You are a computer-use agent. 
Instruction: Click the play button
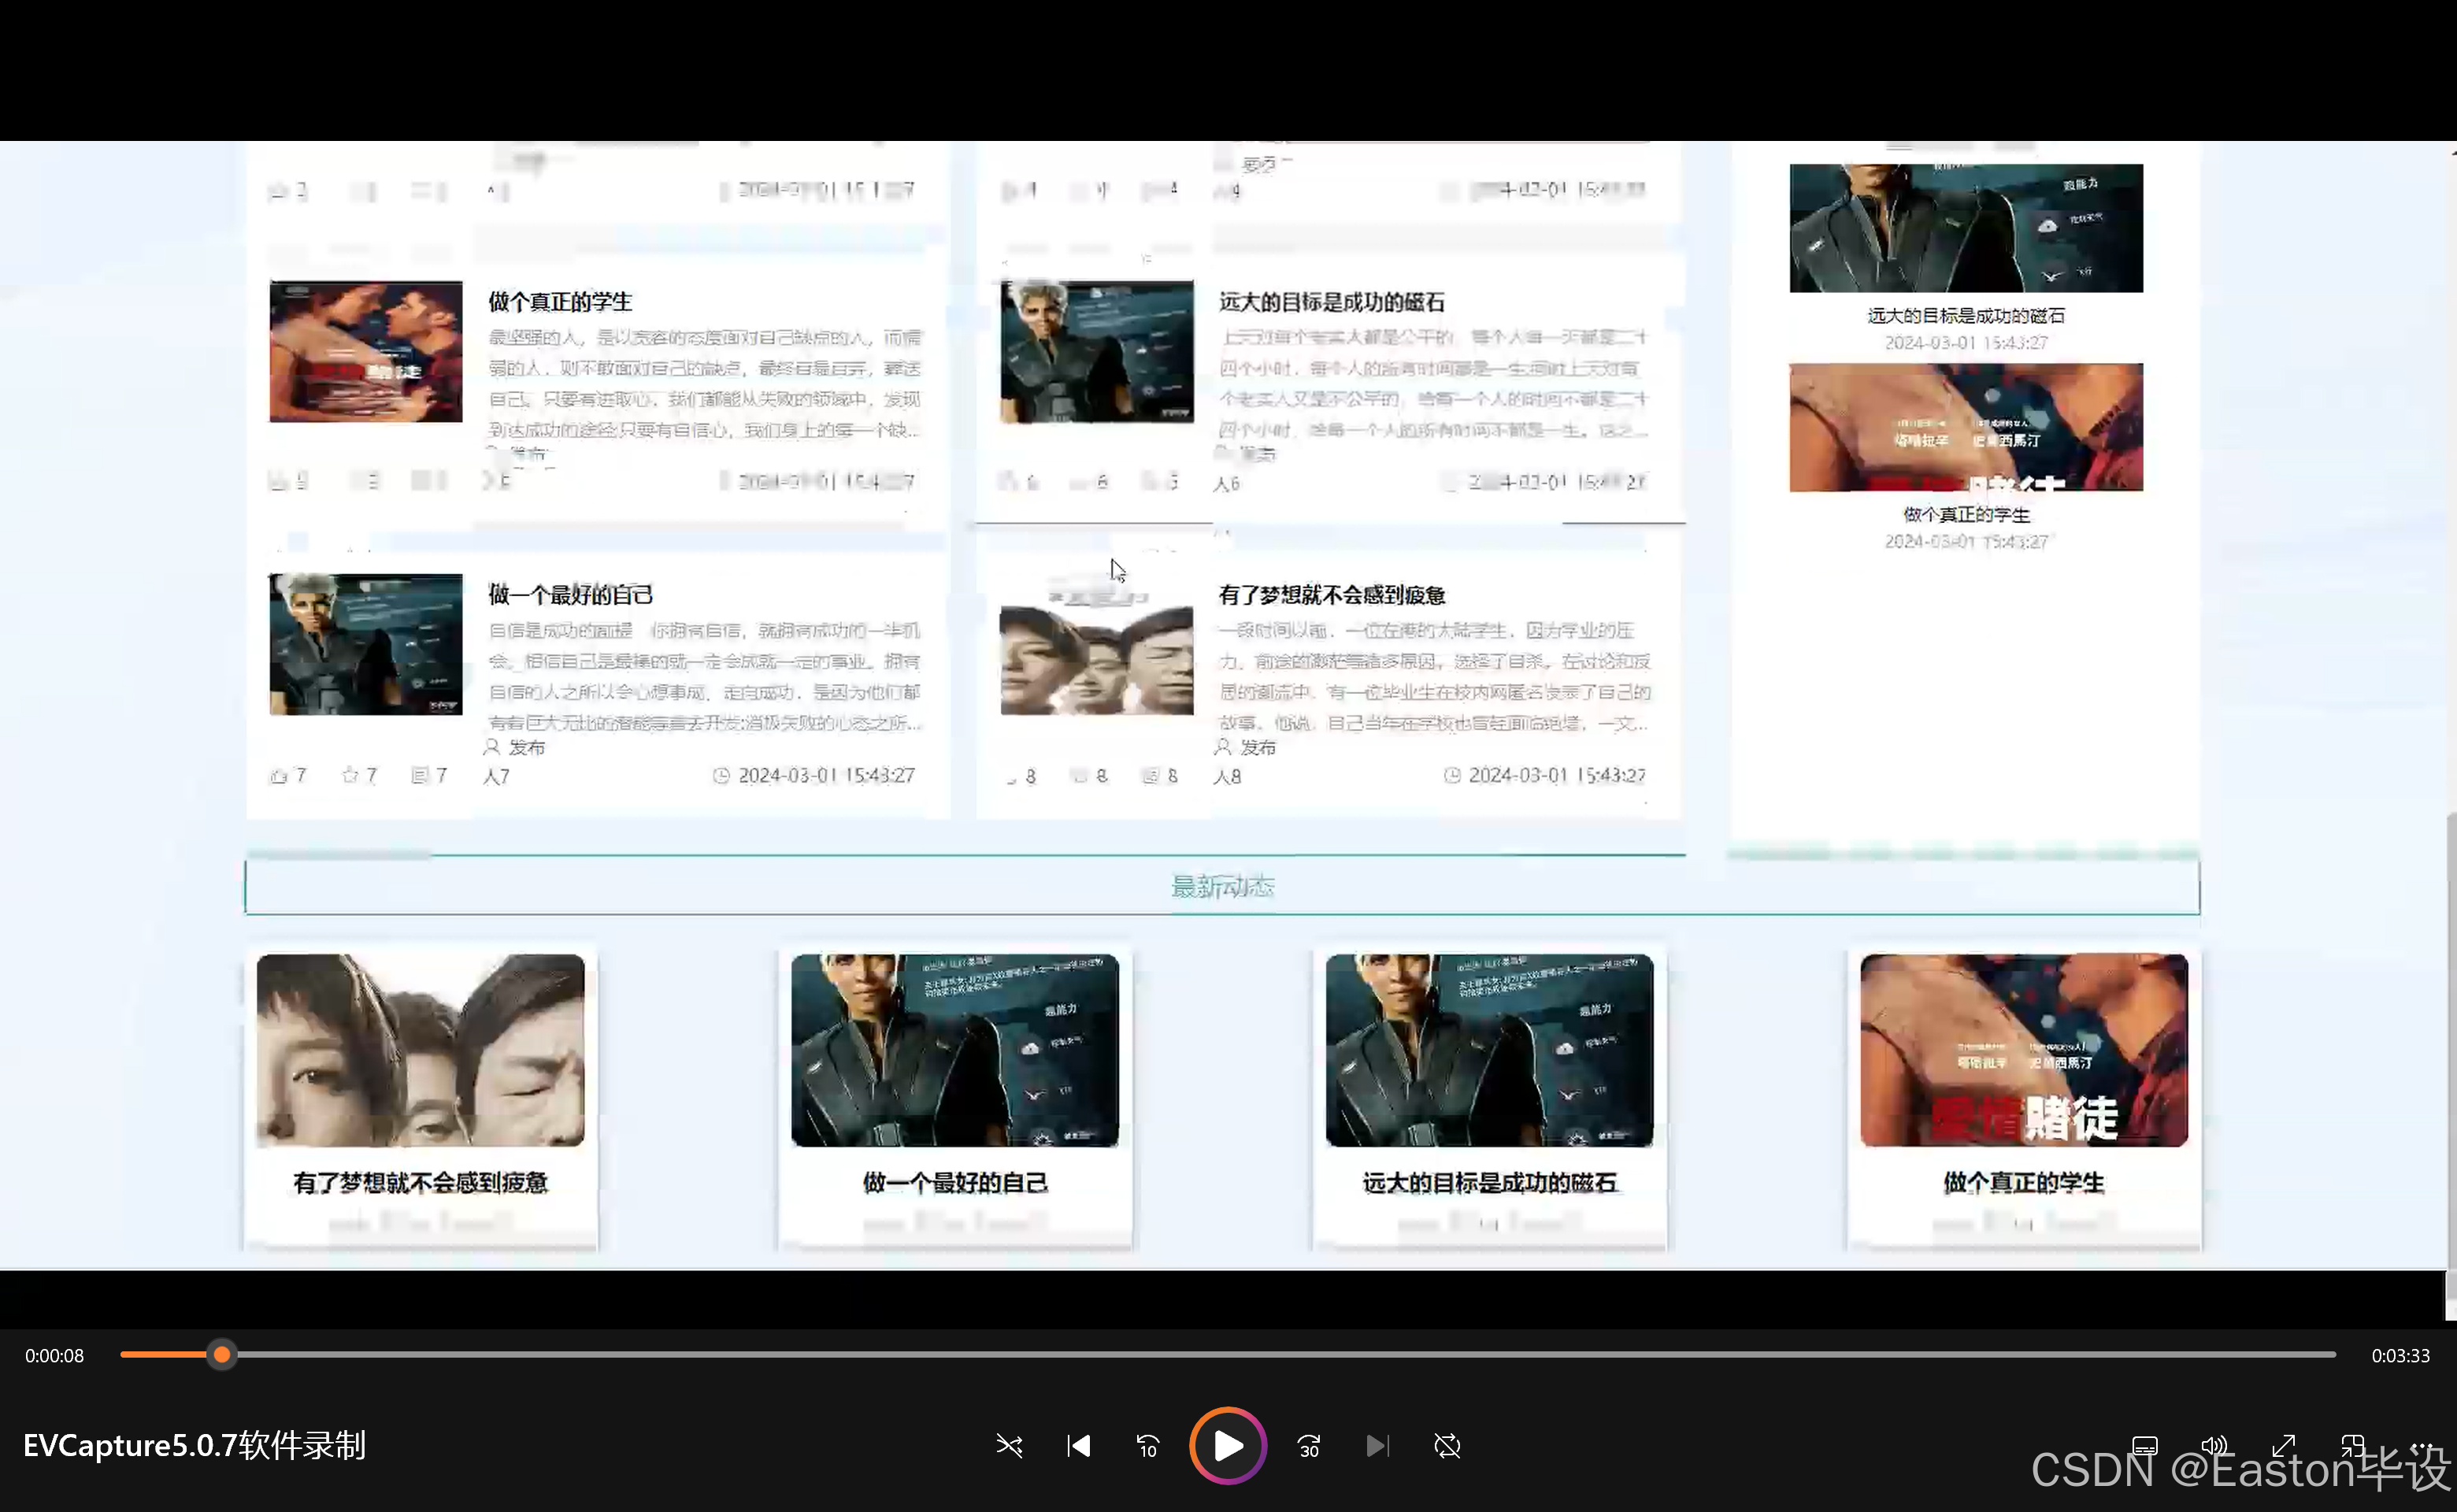coord(1228,1446)
